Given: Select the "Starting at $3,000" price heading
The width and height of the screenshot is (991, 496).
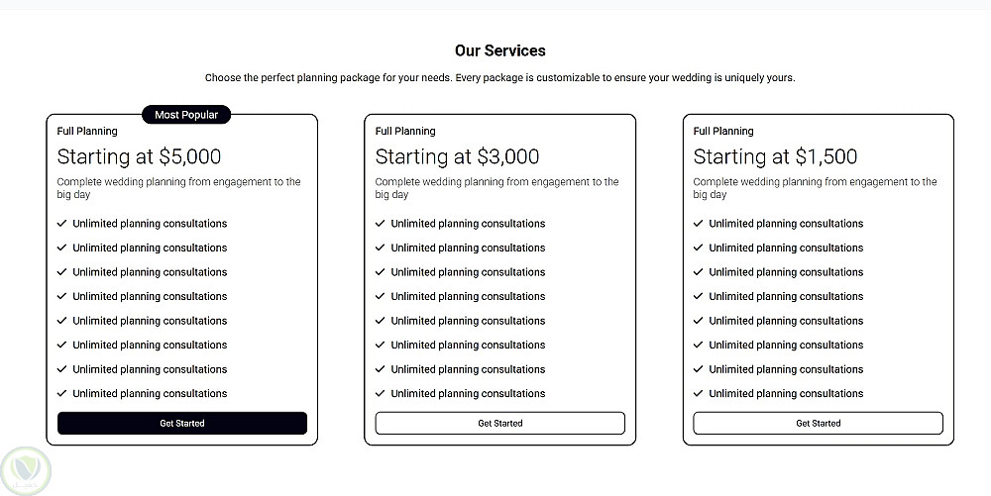Looking at the screenshot, I should tap(457, 156).
